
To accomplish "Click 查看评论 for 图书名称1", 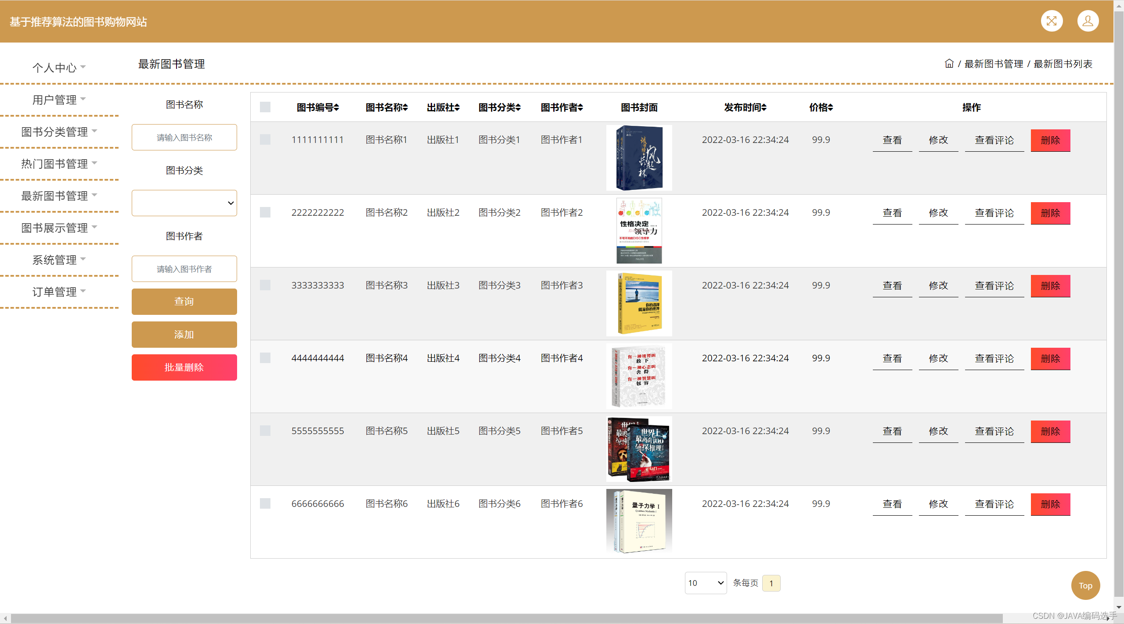I will 994,140.
